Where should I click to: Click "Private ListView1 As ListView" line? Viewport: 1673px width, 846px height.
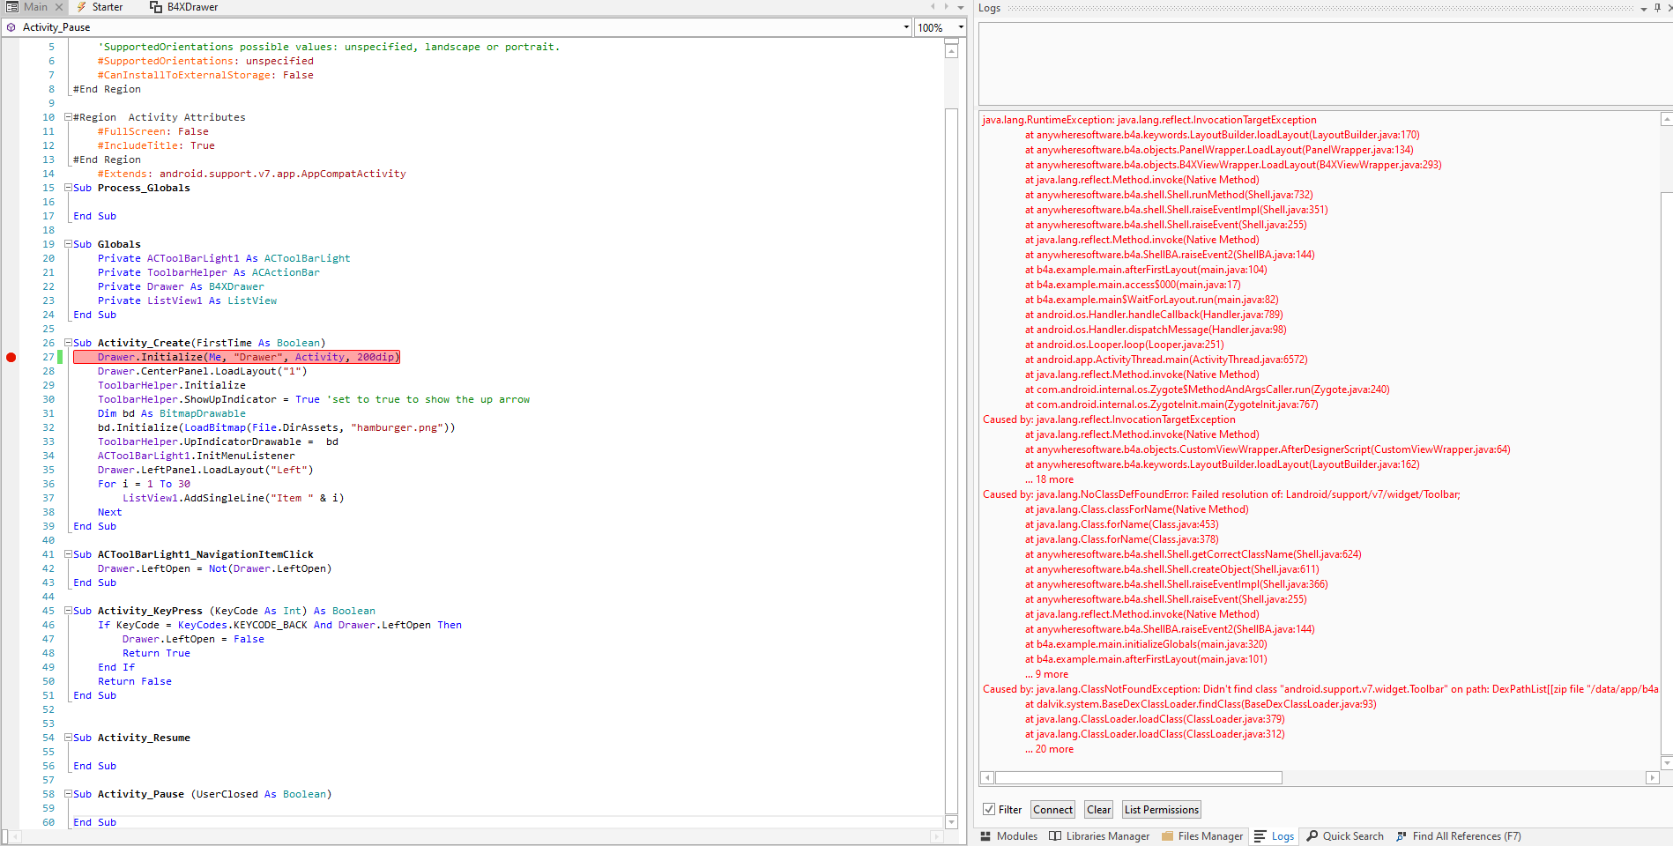click(187, 301)
